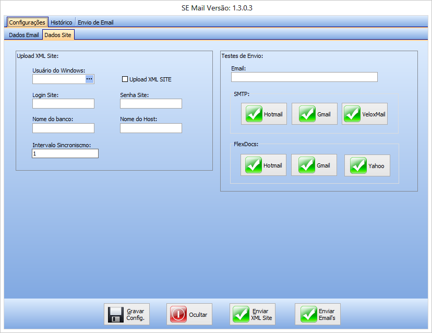Enable the Upload XML SITE checkbox
This screenshot has width=432, height=333.
[125, 79]
